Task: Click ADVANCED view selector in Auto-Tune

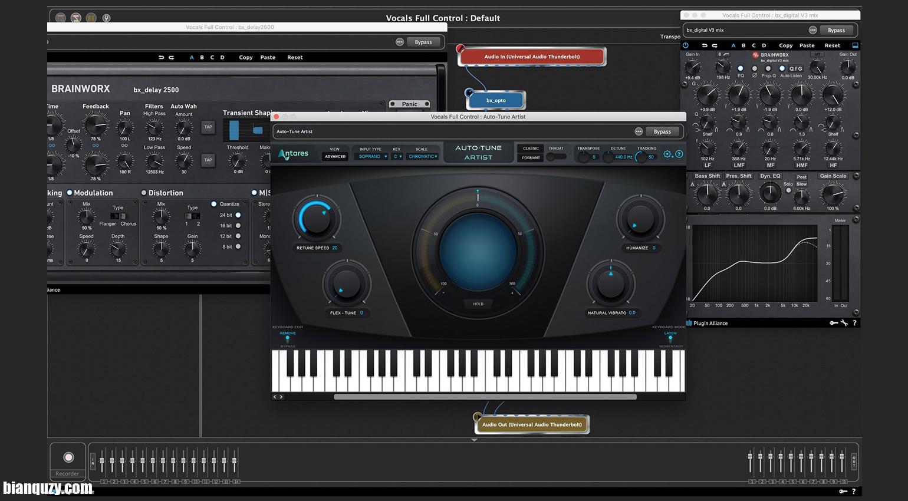Action: [335, 157]
